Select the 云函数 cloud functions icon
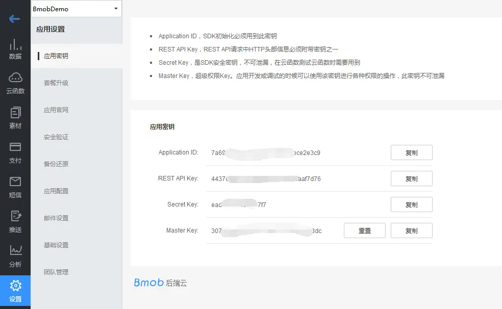 tap(15, 83)
